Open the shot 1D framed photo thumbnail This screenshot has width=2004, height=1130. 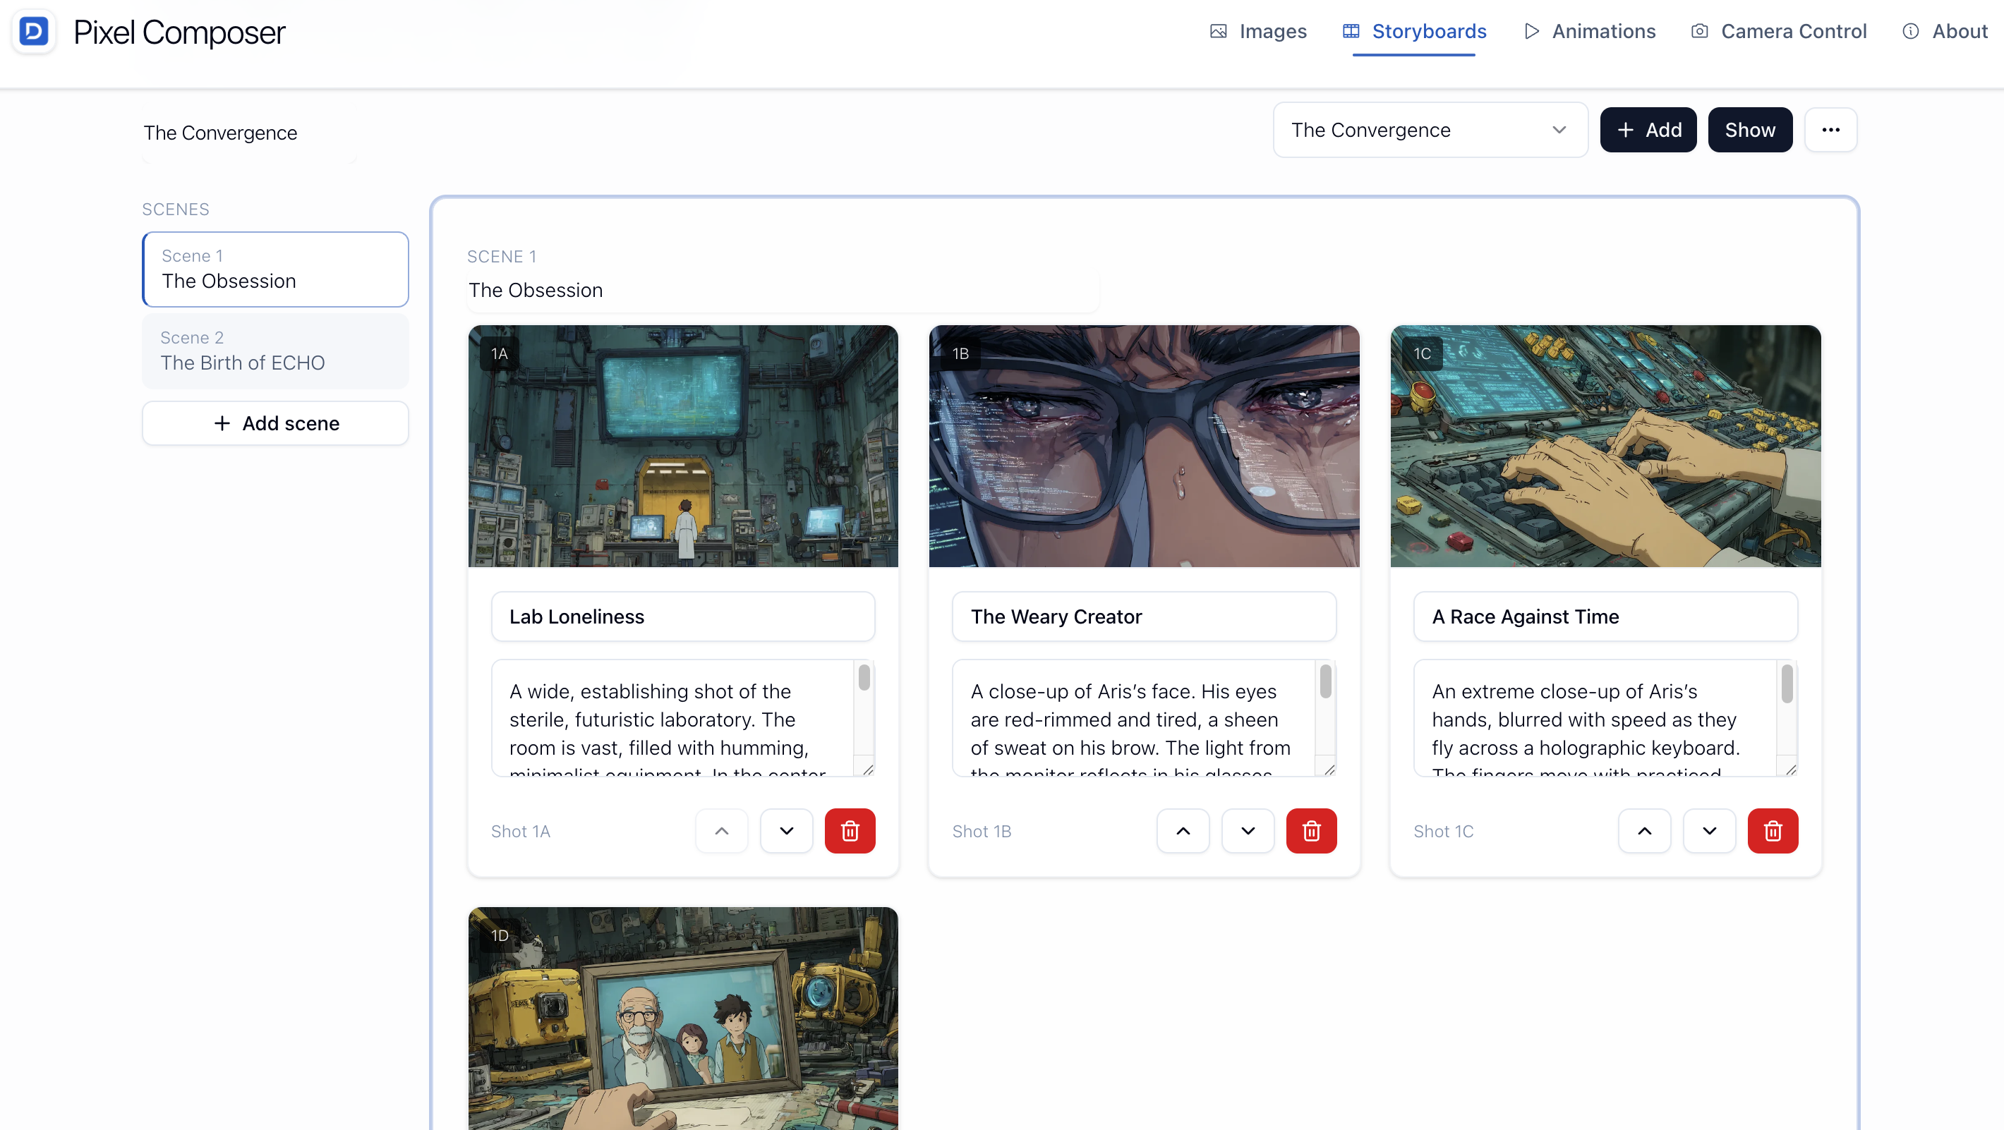(683, 1019)
